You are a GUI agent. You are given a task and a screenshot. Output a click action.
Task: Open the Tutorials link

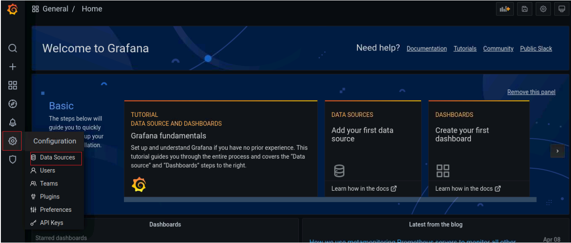(x=465, y=49)
